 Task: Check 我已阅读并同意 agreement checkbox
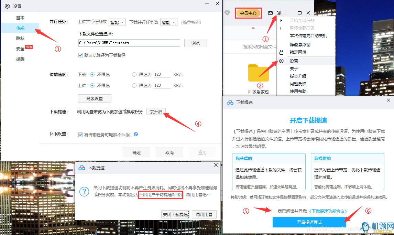[274, 211]
